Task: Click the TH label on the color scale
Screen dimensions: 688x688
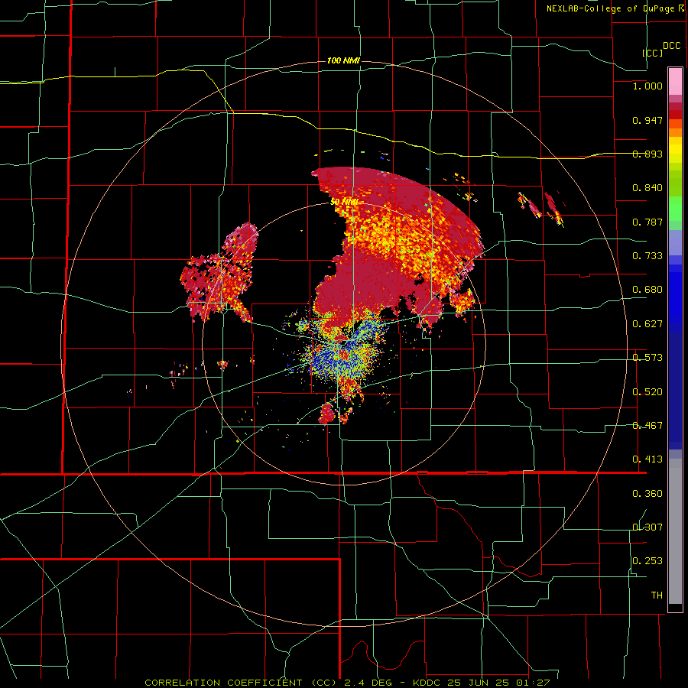Action: 657,596
